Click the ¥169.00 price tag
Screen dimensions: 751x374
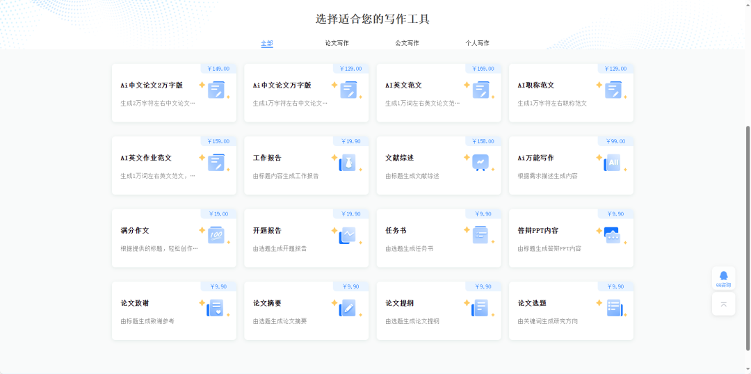pyautogui.click(x=483, y=69)
